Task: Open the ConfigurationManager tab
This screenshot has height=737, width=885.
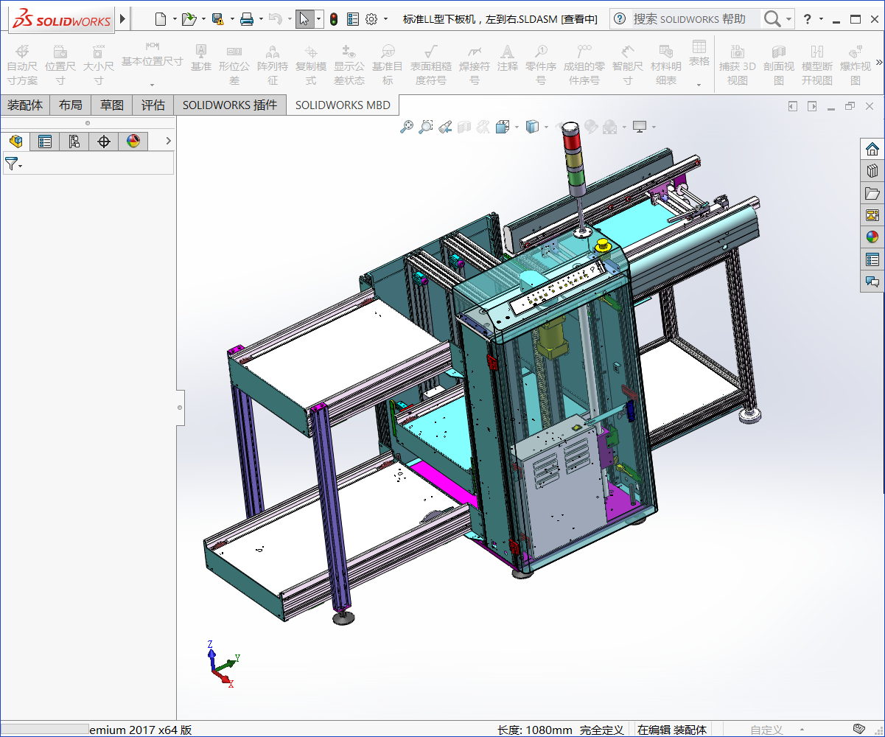Action: pos(74,141)
